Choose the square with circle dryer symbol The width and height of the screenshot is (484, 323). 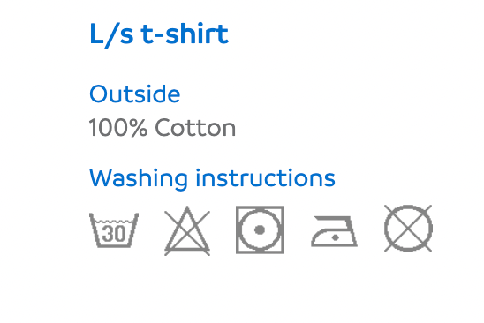(260, 229)
